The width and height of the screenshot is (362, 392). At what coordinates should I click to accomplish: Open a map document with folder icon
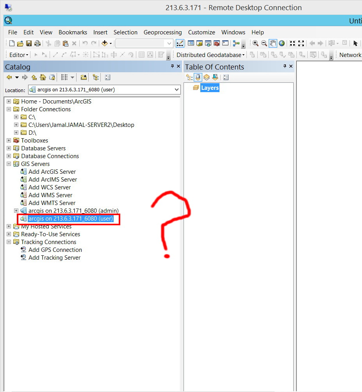pos(20,43)
